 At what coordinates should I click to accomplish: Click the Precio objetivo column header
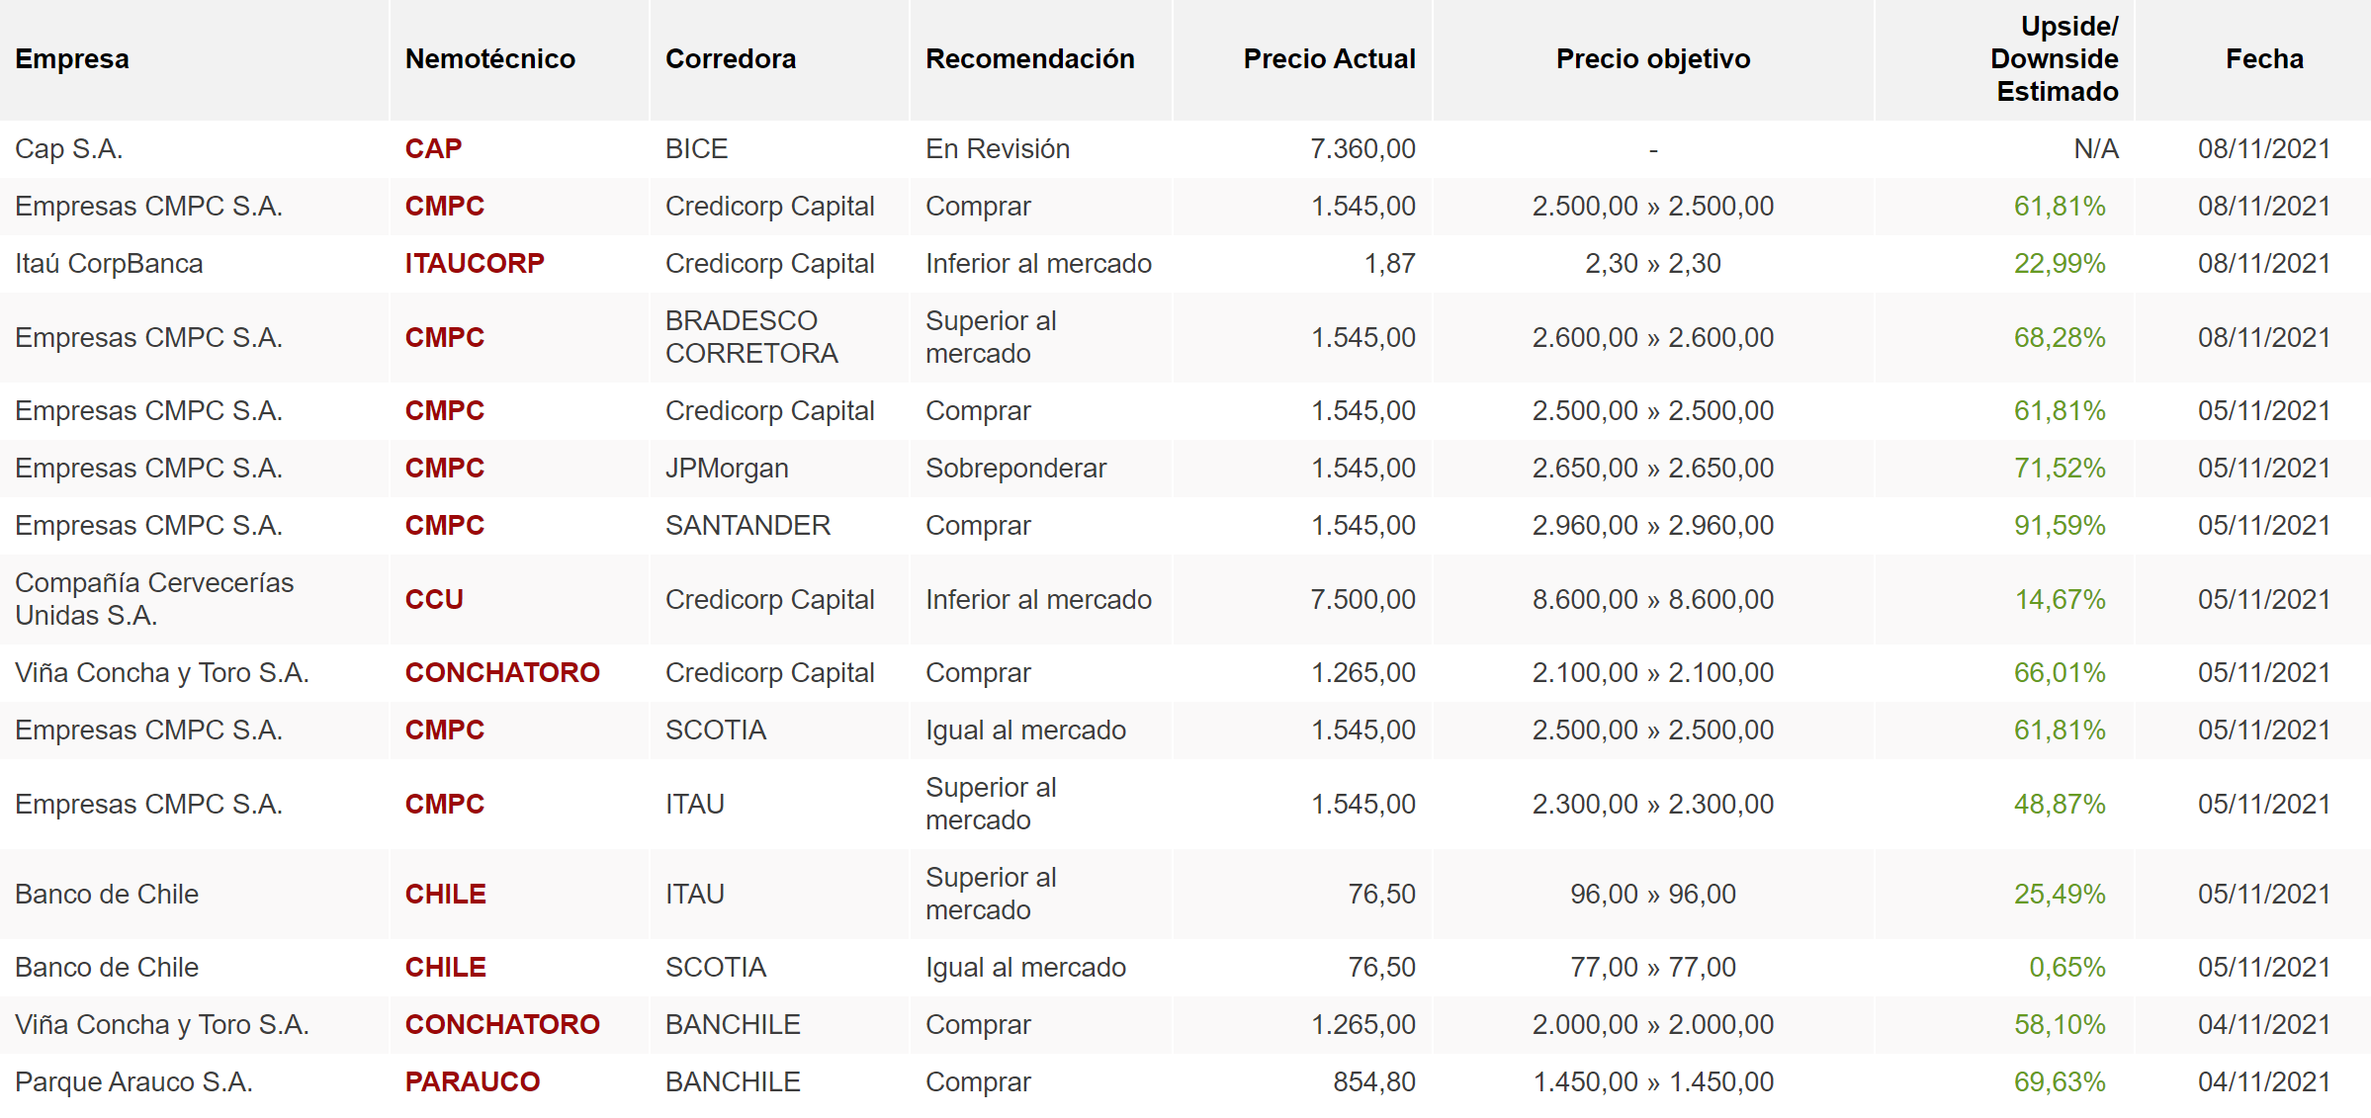1652,59
